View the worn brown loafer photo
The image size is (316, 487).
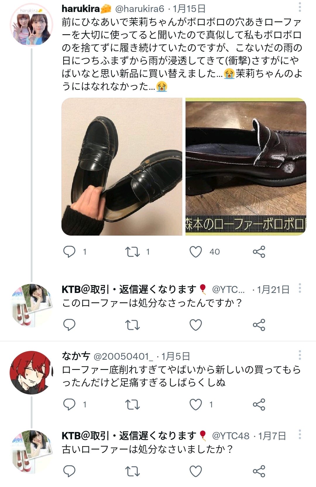(246, 167)
